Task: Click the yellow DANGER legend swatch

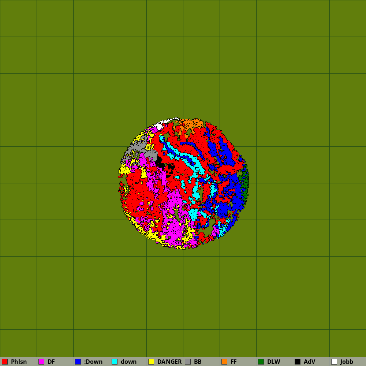Action: (x=151, y=362)
